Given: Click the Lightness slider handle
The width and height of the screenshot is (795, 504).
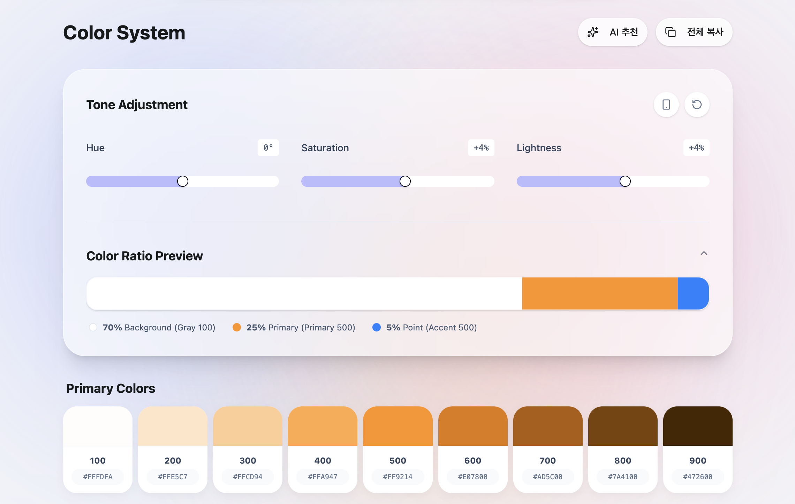Looking at the screenshot, I should click(625, 181).
